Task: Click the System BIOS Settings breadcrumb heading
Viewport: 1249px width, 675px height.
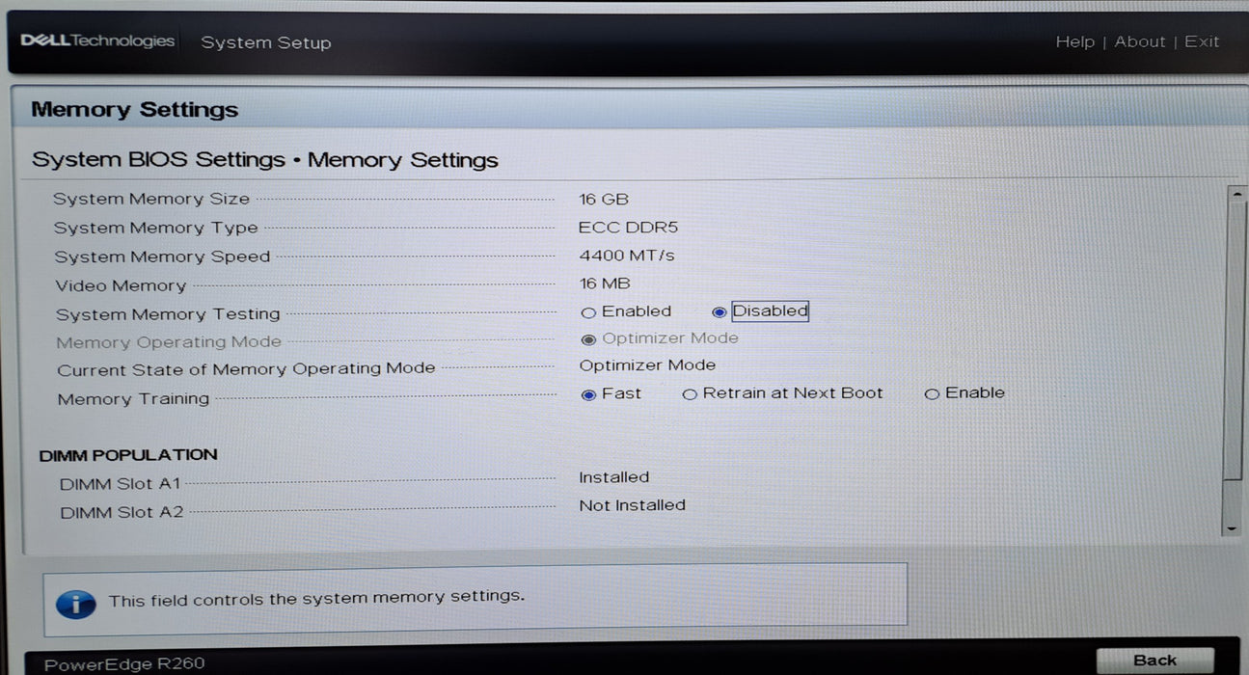Action: tap(265, 160)
